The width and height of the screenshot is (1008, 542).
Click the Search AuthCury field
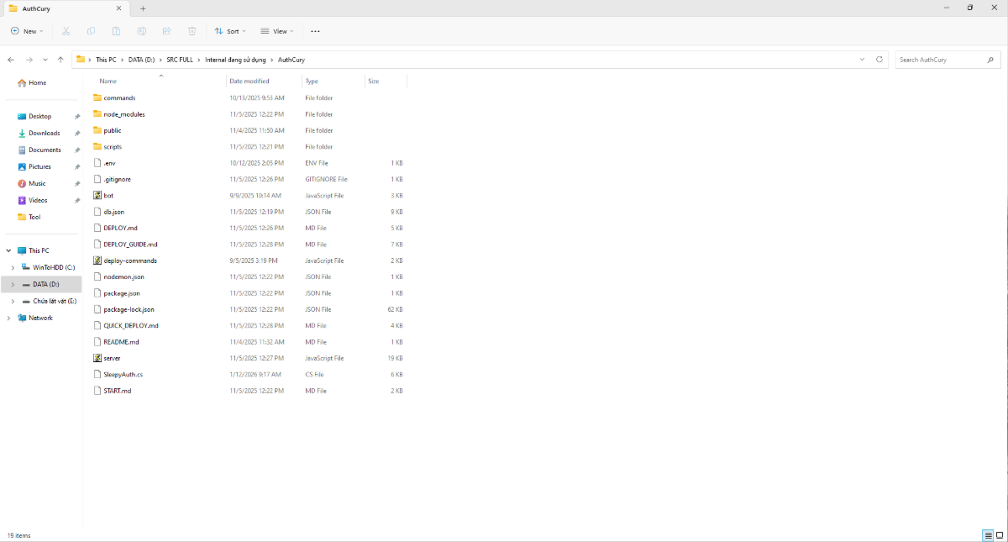pos(939,60)
